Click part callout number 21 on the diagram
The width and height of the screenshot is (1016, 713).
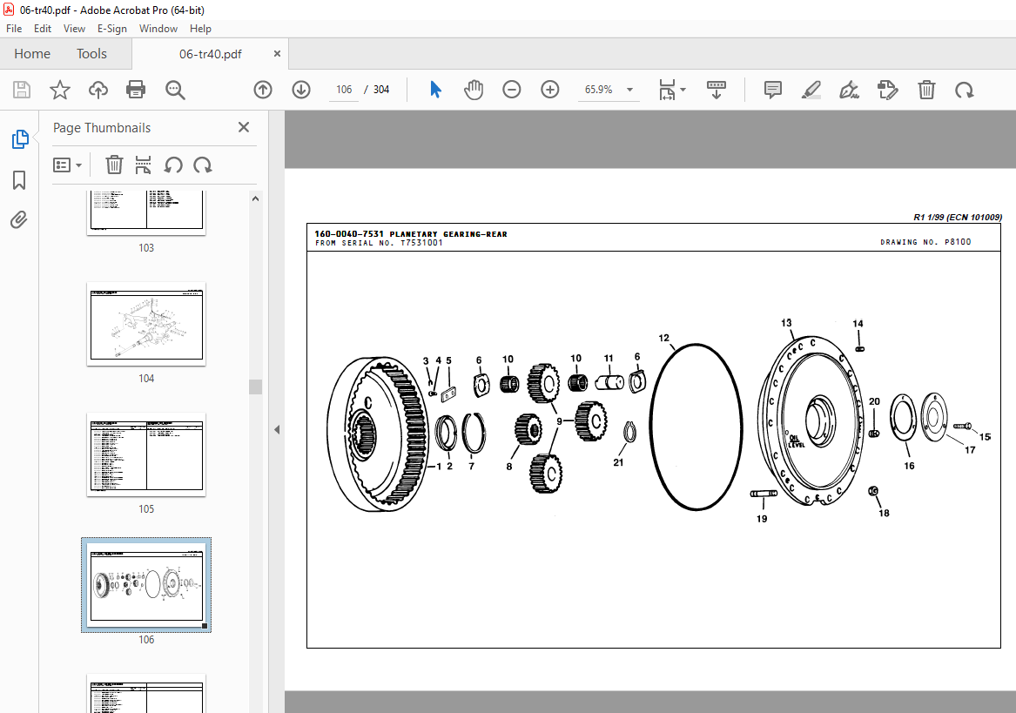[x=618, y=462]
